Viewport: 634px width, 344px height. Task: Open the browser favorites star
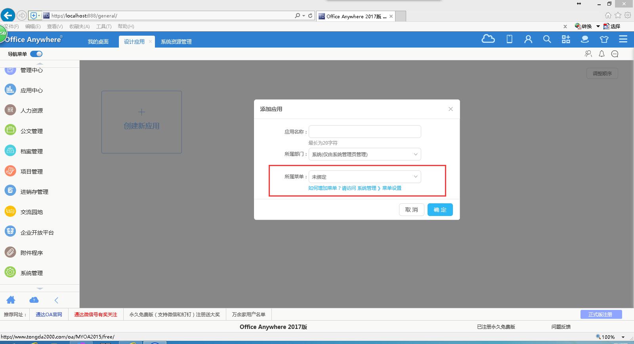point(618,15)
